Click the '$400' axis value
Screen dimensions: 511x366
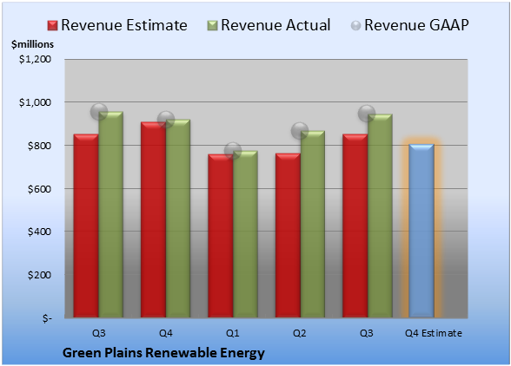tap(39, 232)
